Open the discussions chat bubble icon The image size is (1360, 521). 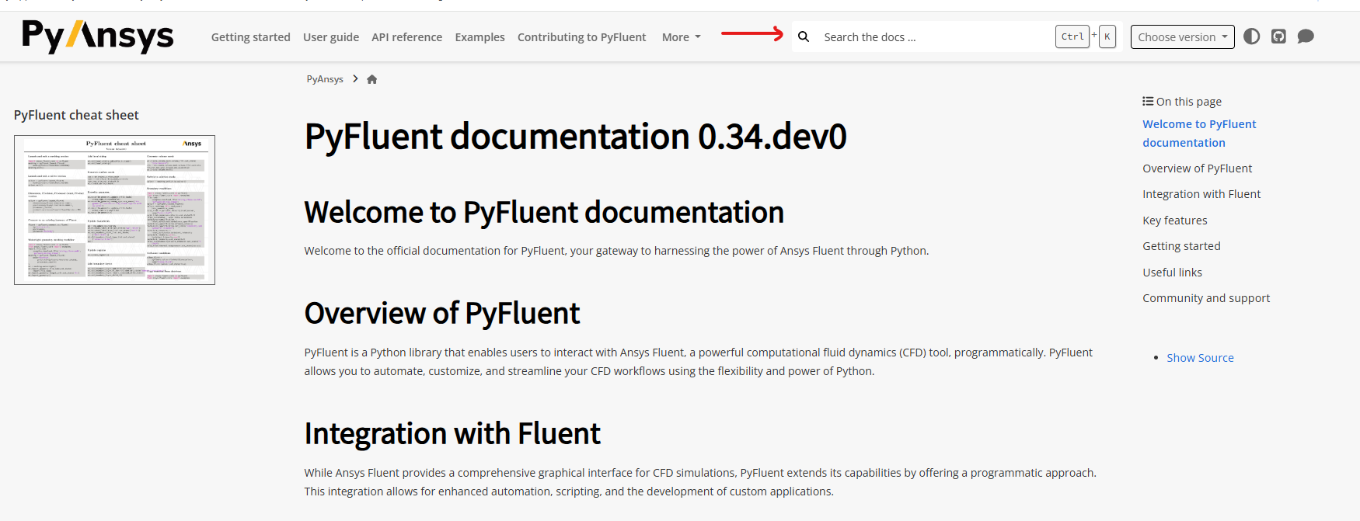(x=1306, y=36)
